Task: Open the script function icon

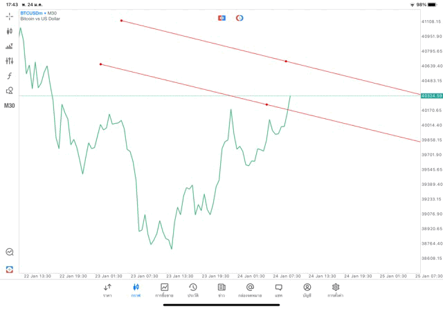Action: 10,76
